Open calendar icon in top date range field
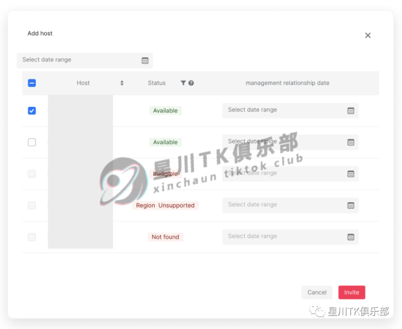This screenshot has width=402, height=329. (x=145, y=60)
